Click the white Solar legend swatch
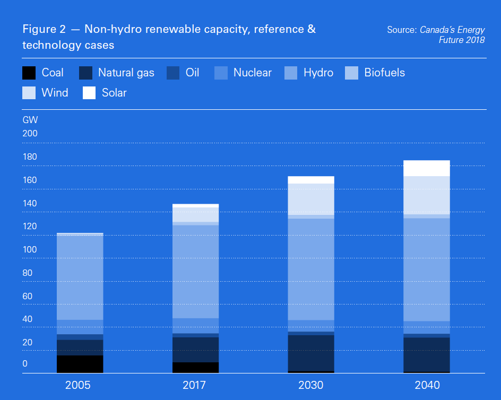Screen dimensions: 501x400 coord(89,93)
